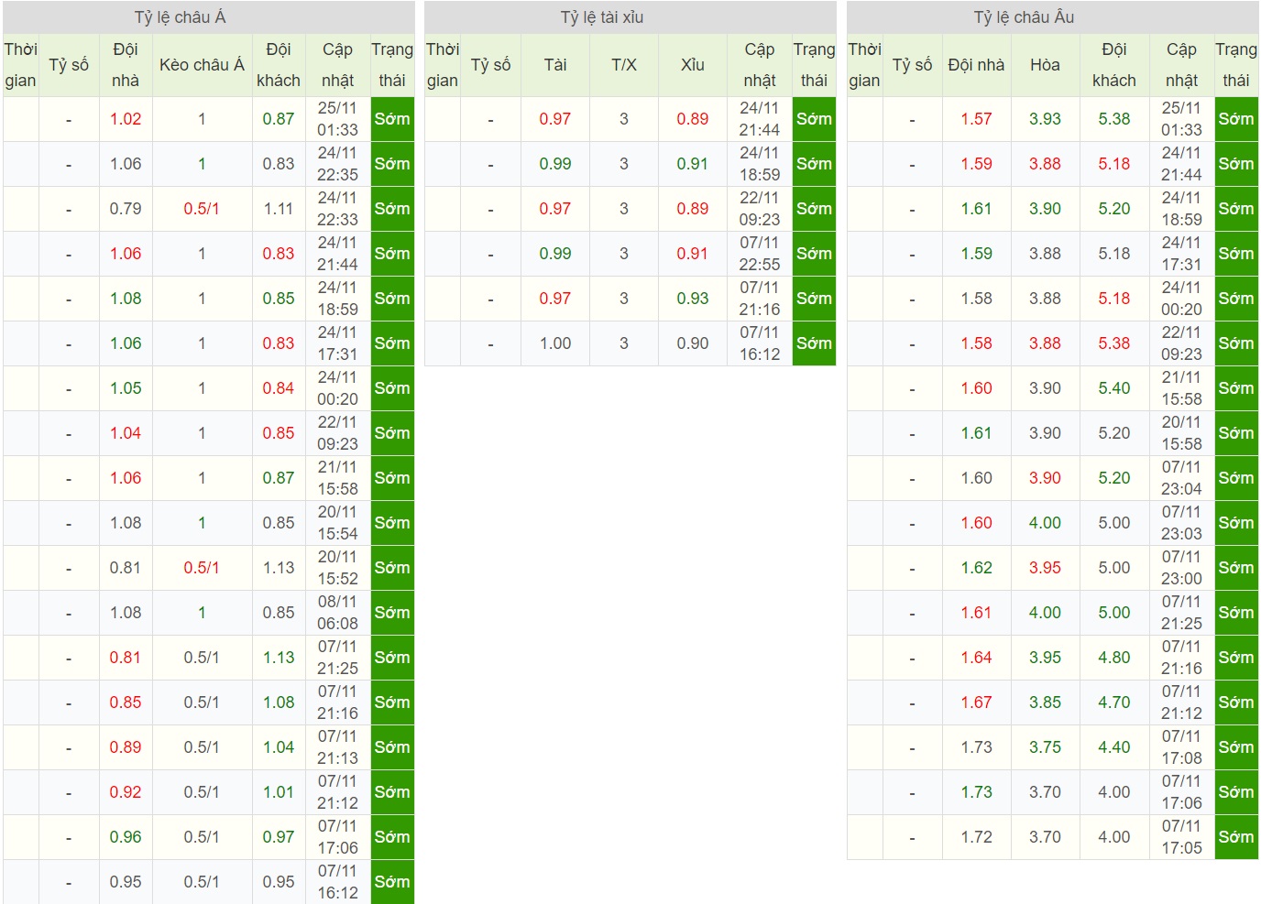1261x904 pixels.
Task: Click 'Sớm' status in the '08/11 06:08' row
Action: coord(392,613)
